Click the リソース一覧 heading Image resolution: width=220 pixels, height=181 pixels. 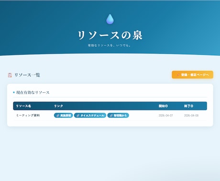coord(27,75)
